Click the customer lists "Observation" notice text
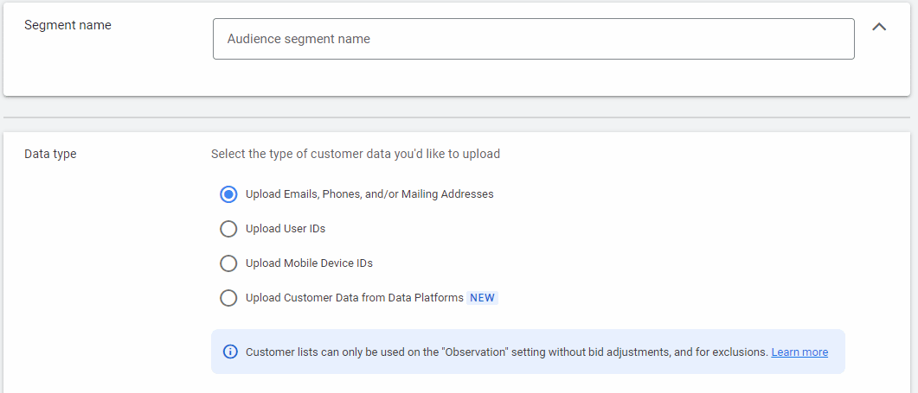Screen dimensions: 918x393 [506, 352]
